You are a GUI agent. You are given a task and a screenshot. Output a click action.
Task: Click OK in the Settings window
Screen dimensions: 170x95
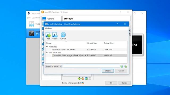[x=111, y=83]
